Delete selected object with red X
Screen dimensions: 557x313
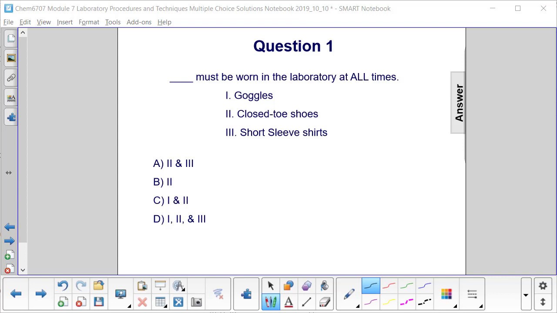point(142,302)
